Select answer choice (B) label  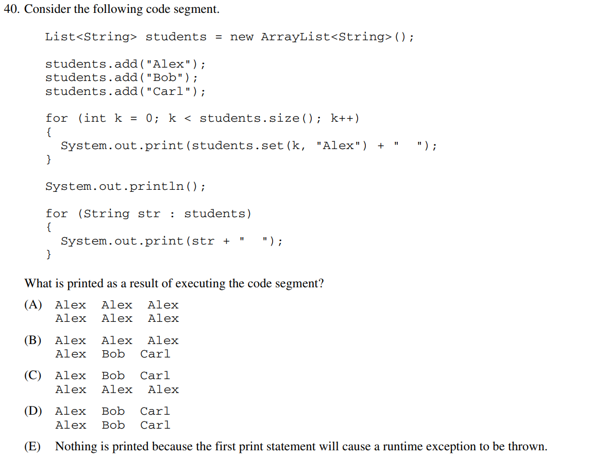tap(33, 340)
